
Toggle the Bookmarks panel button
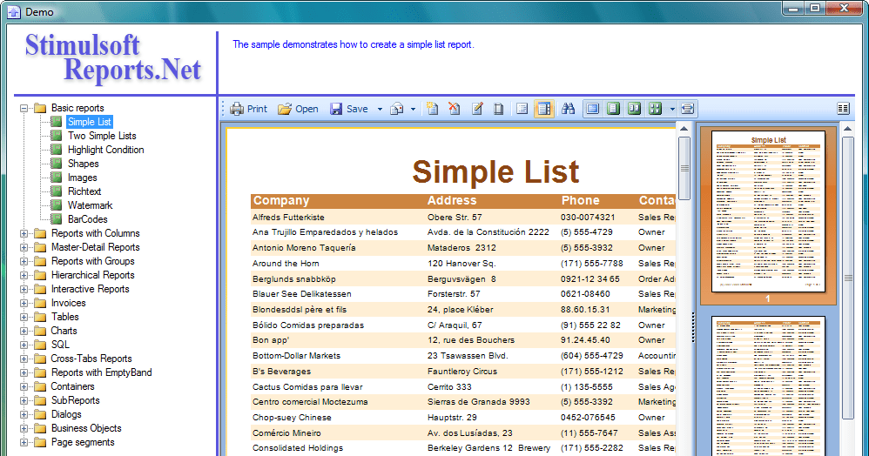(x=522, y=109)
